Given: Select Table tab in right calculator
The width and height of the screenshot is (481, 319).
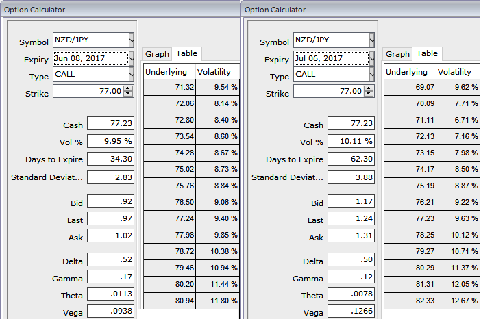Looking at the screenshot, I should [427, 53].
